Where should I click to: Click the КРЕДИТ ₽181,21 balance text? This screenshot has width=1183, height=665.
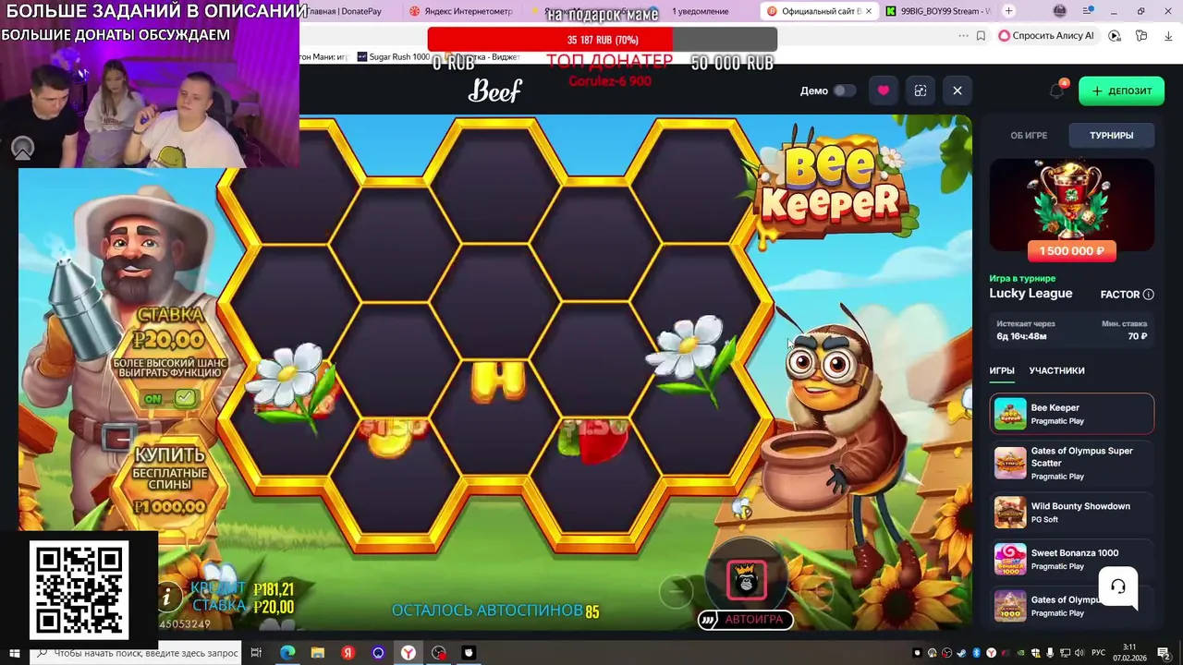click(x=242, y=589)
